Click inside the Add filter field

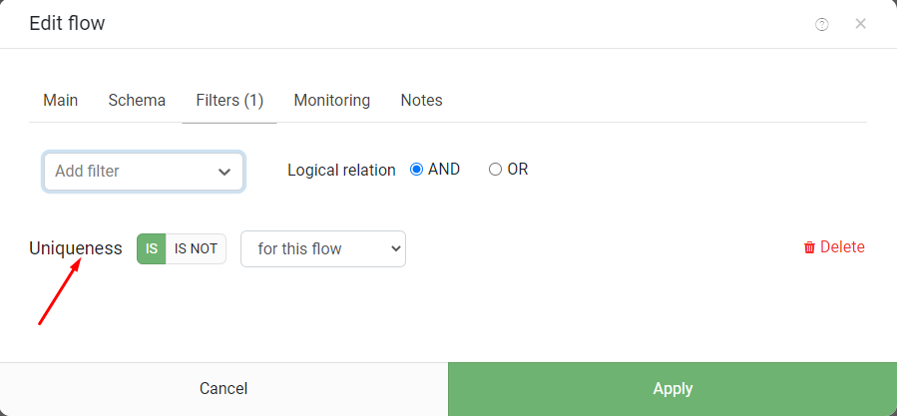pos(144,172)
